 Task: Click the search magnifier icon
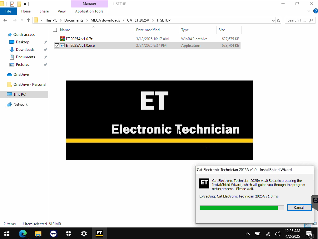click(x=311, y=20)
